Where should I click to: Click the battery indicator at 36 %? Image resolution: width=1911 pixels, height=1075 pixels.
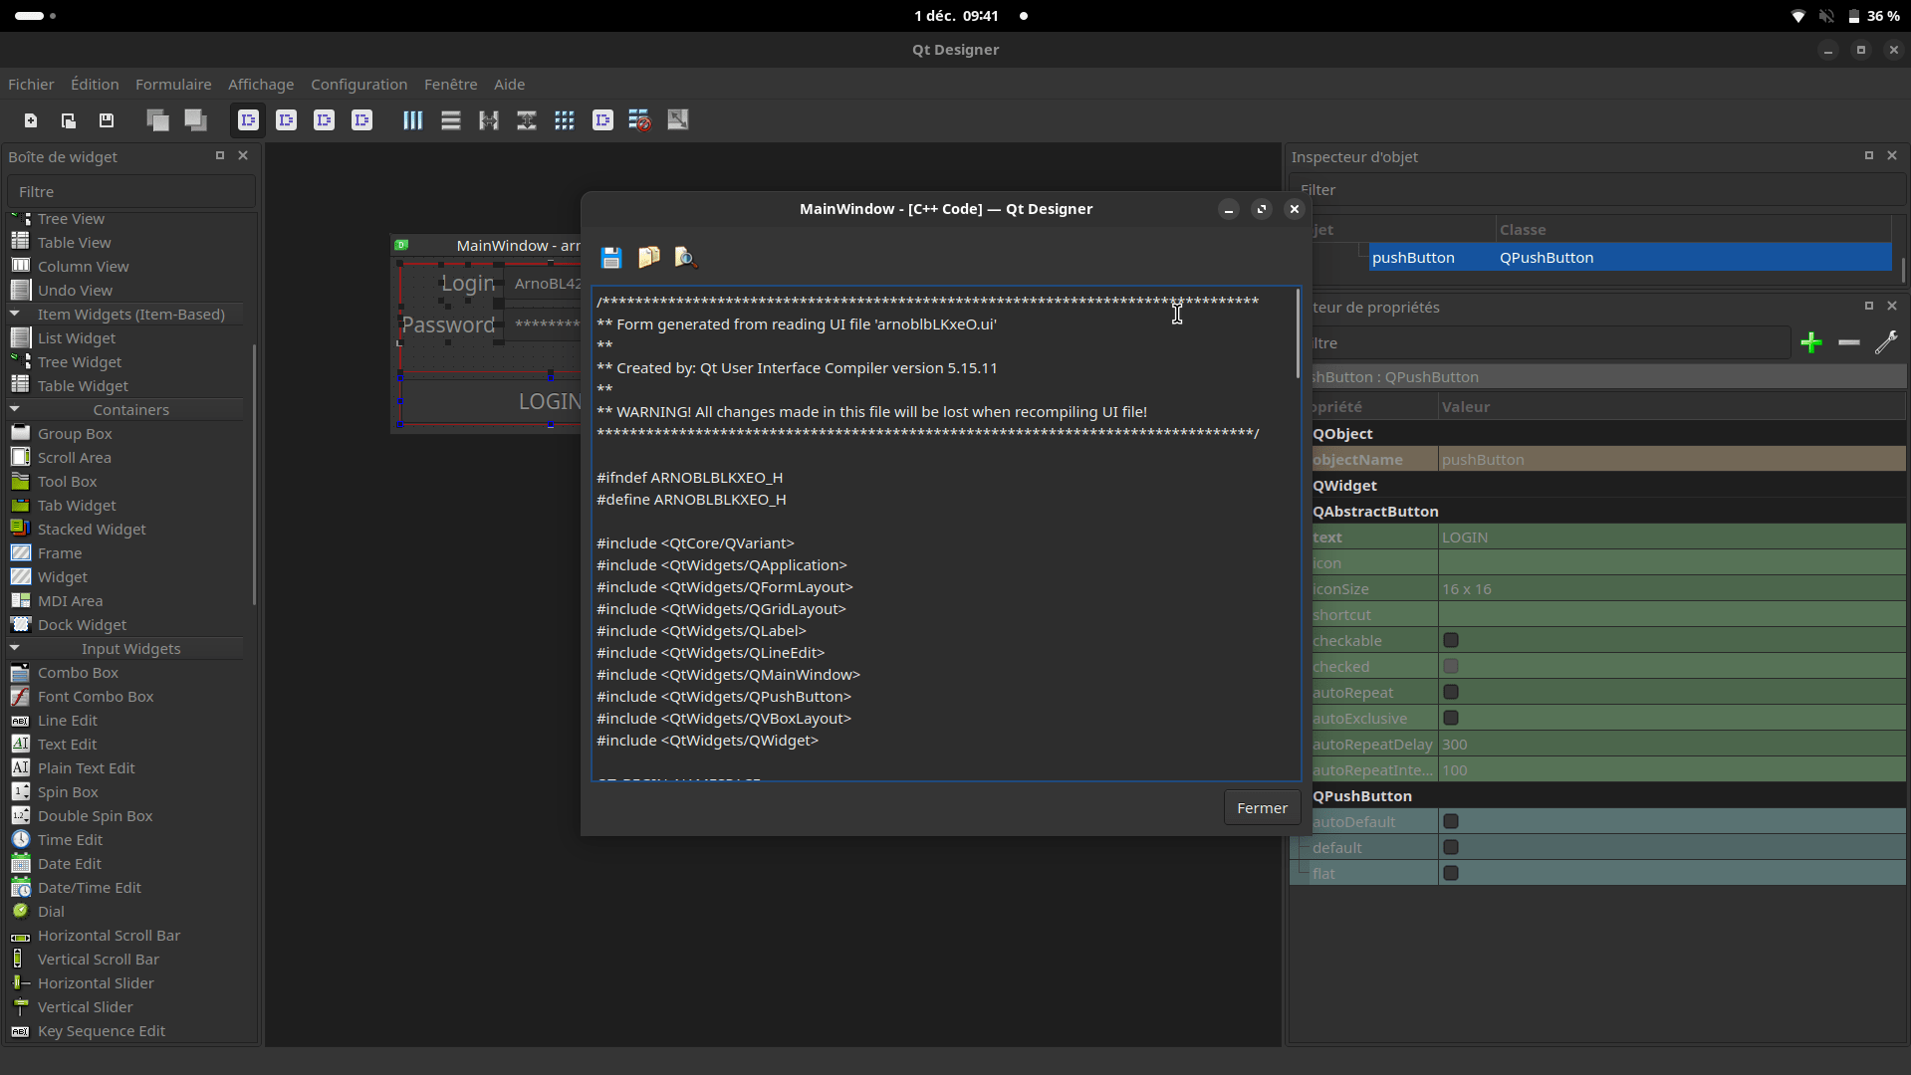point(1873,16)
